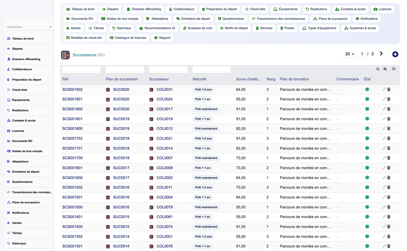Viewport: 407px width, 251px height.
Task: Click the Plan de succession filter input
Action: coord(125,70)
